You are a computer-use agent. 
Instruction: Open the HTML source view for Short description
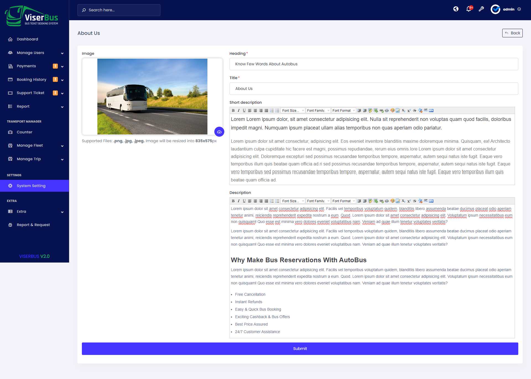click(430, 110)
